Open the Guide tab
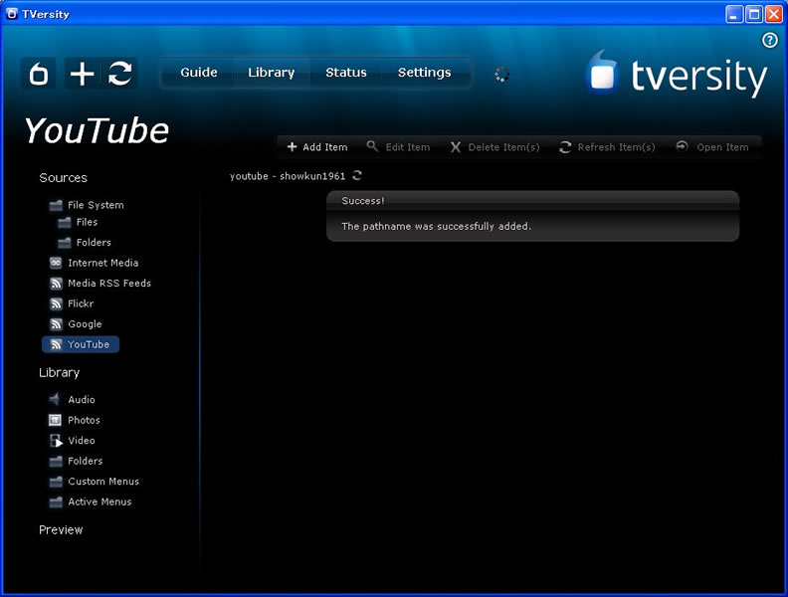Viewport: 788px width, 597px height. point(199,73)
